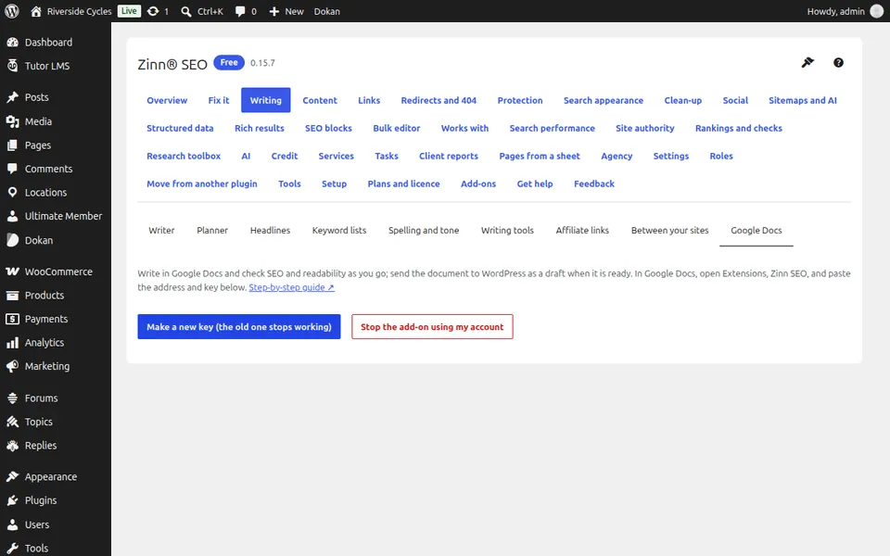Open the pin icon in Zinn SEO header
The image size is (890, 556).
tap(807, 62)
